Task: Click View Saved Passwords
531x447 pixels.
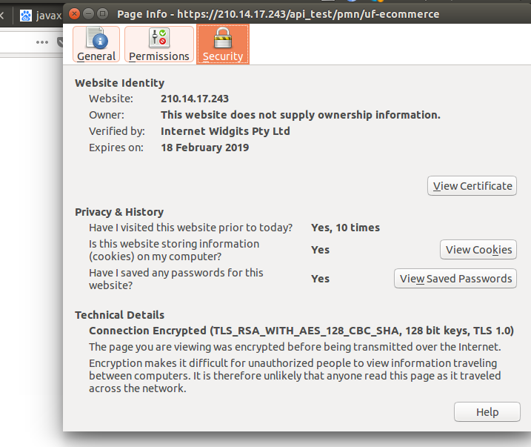Action: (x=455, y=279)
